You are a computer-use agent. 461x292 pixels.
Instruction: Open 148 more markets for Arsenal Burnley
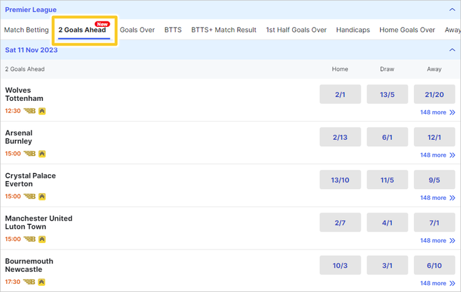click(437, 155)
